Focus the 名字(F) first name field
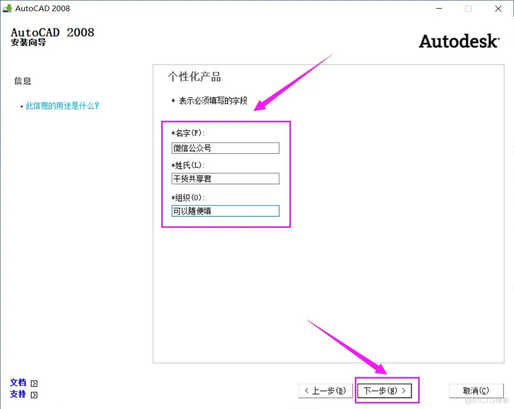514x409 pixels. pos(225,148)
